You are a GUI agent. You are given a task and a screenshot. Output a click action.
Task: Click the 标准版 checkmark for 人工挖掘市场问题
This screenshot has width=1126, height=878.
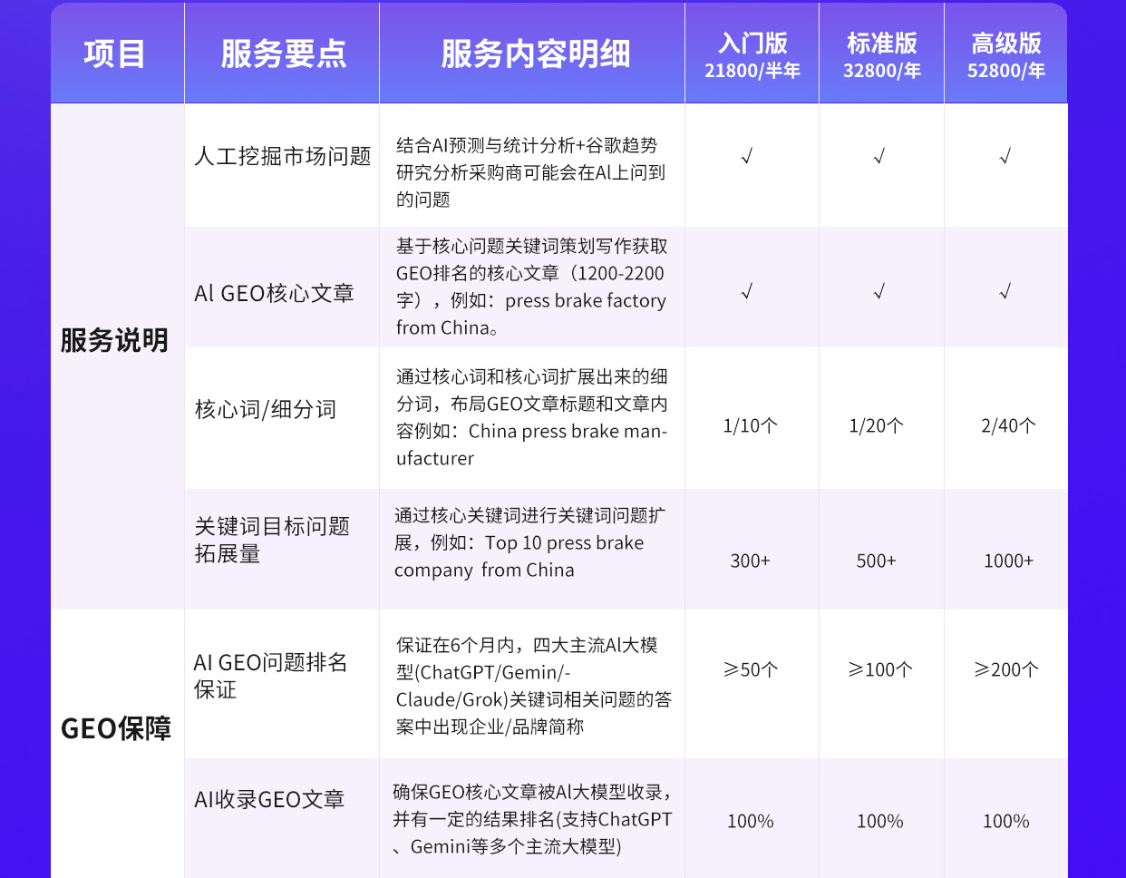pos(878,157)
